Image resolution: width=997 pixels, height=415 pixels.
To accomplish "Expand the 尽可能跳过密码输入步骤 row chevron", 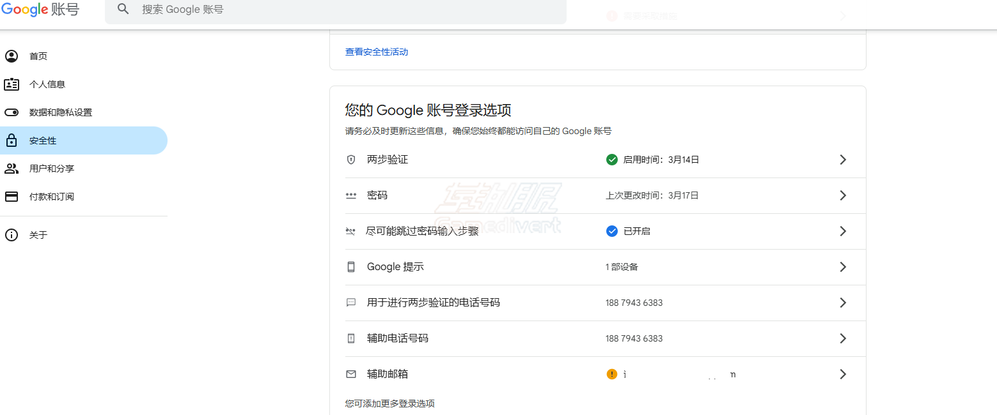I will (x=843, y=231).
